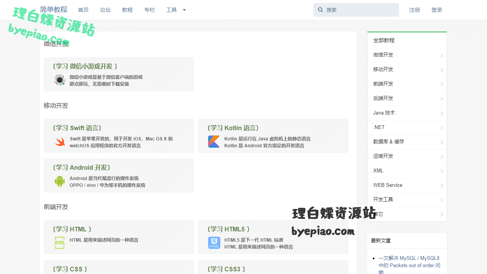
Task: Click the green HTML logo icon
Action: [x=60, y=243]
